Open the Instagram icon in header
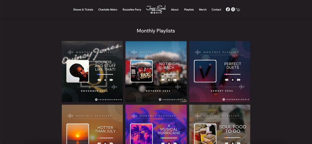Screen dimensions: 312x144 pos(233,9)
